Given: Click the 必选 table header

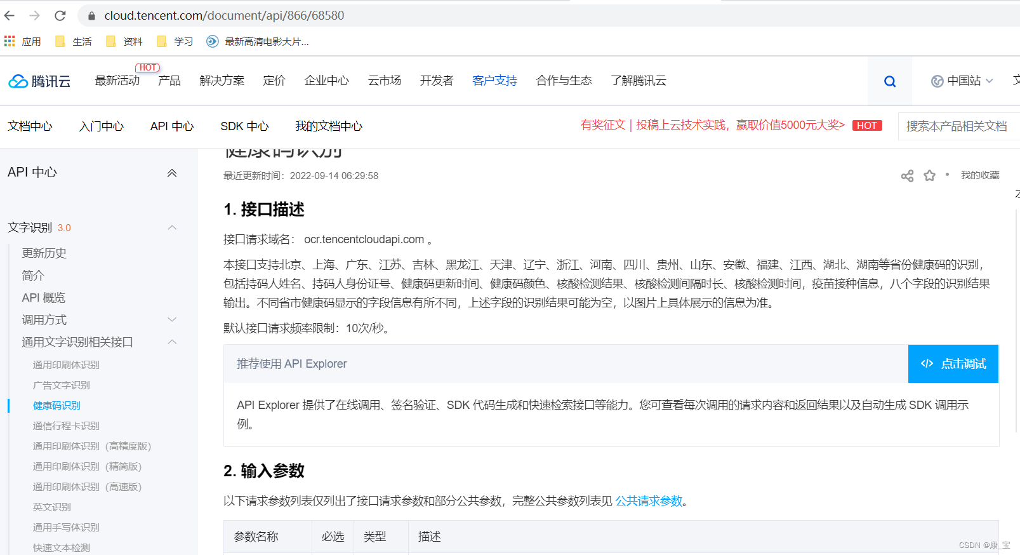Looking at the screenshot, I should (333, 537).
